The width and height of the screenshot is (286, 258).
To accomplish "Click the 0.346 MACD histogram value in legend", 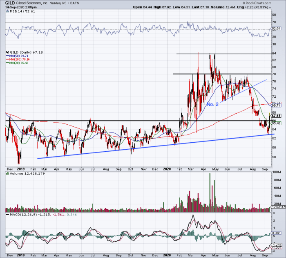I will tap(71, 215).
